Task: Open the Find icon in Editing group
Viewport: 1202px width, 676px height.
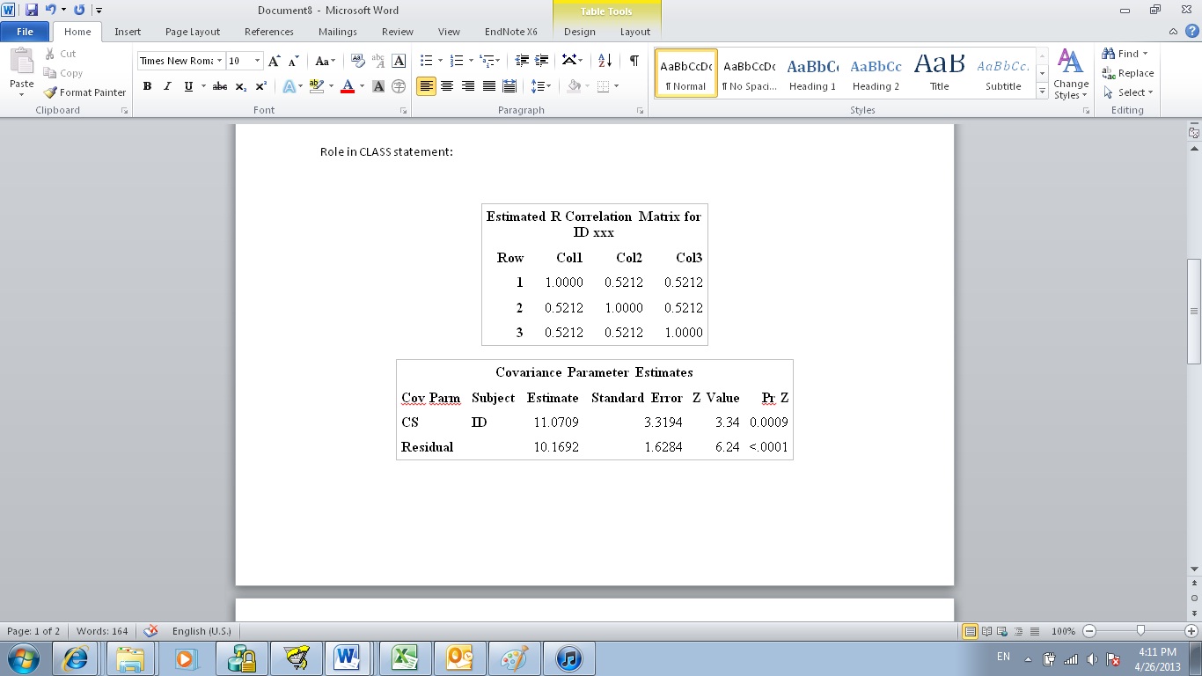Action: point(1125,53)
